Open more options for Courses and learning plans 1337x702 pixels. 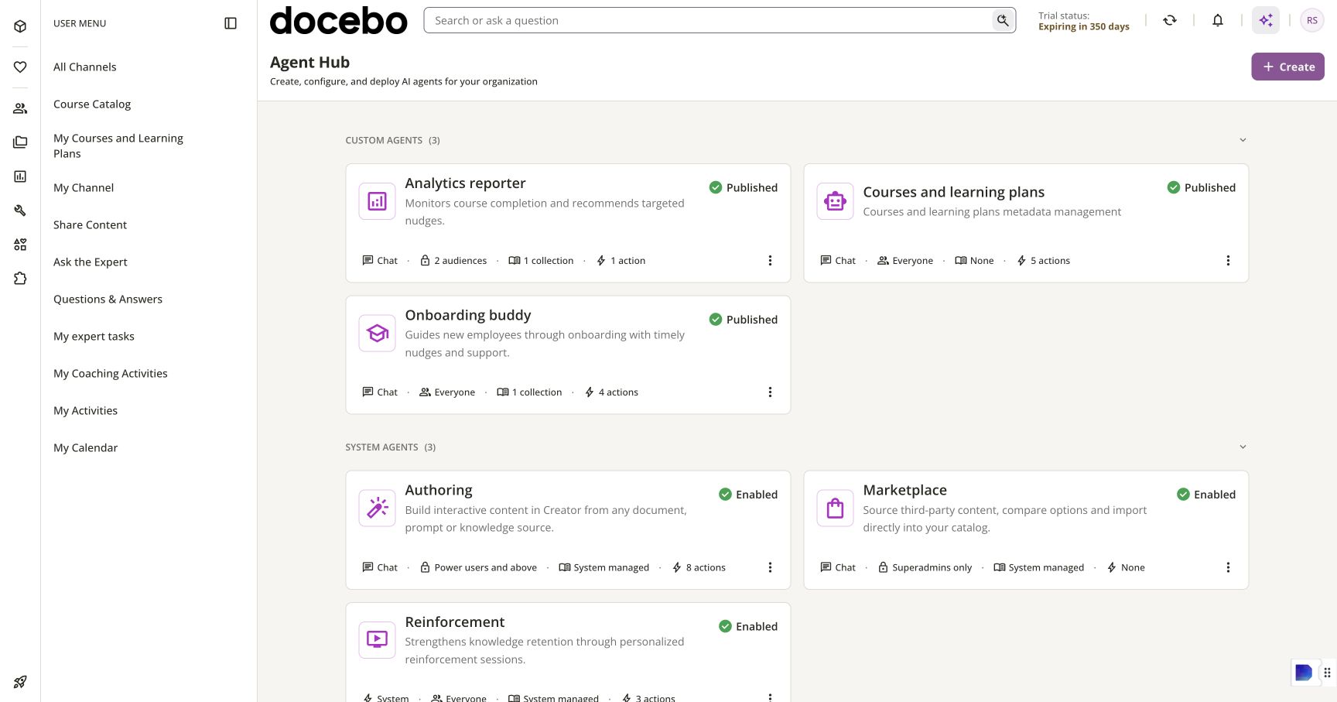click(x=1228, y=261)
